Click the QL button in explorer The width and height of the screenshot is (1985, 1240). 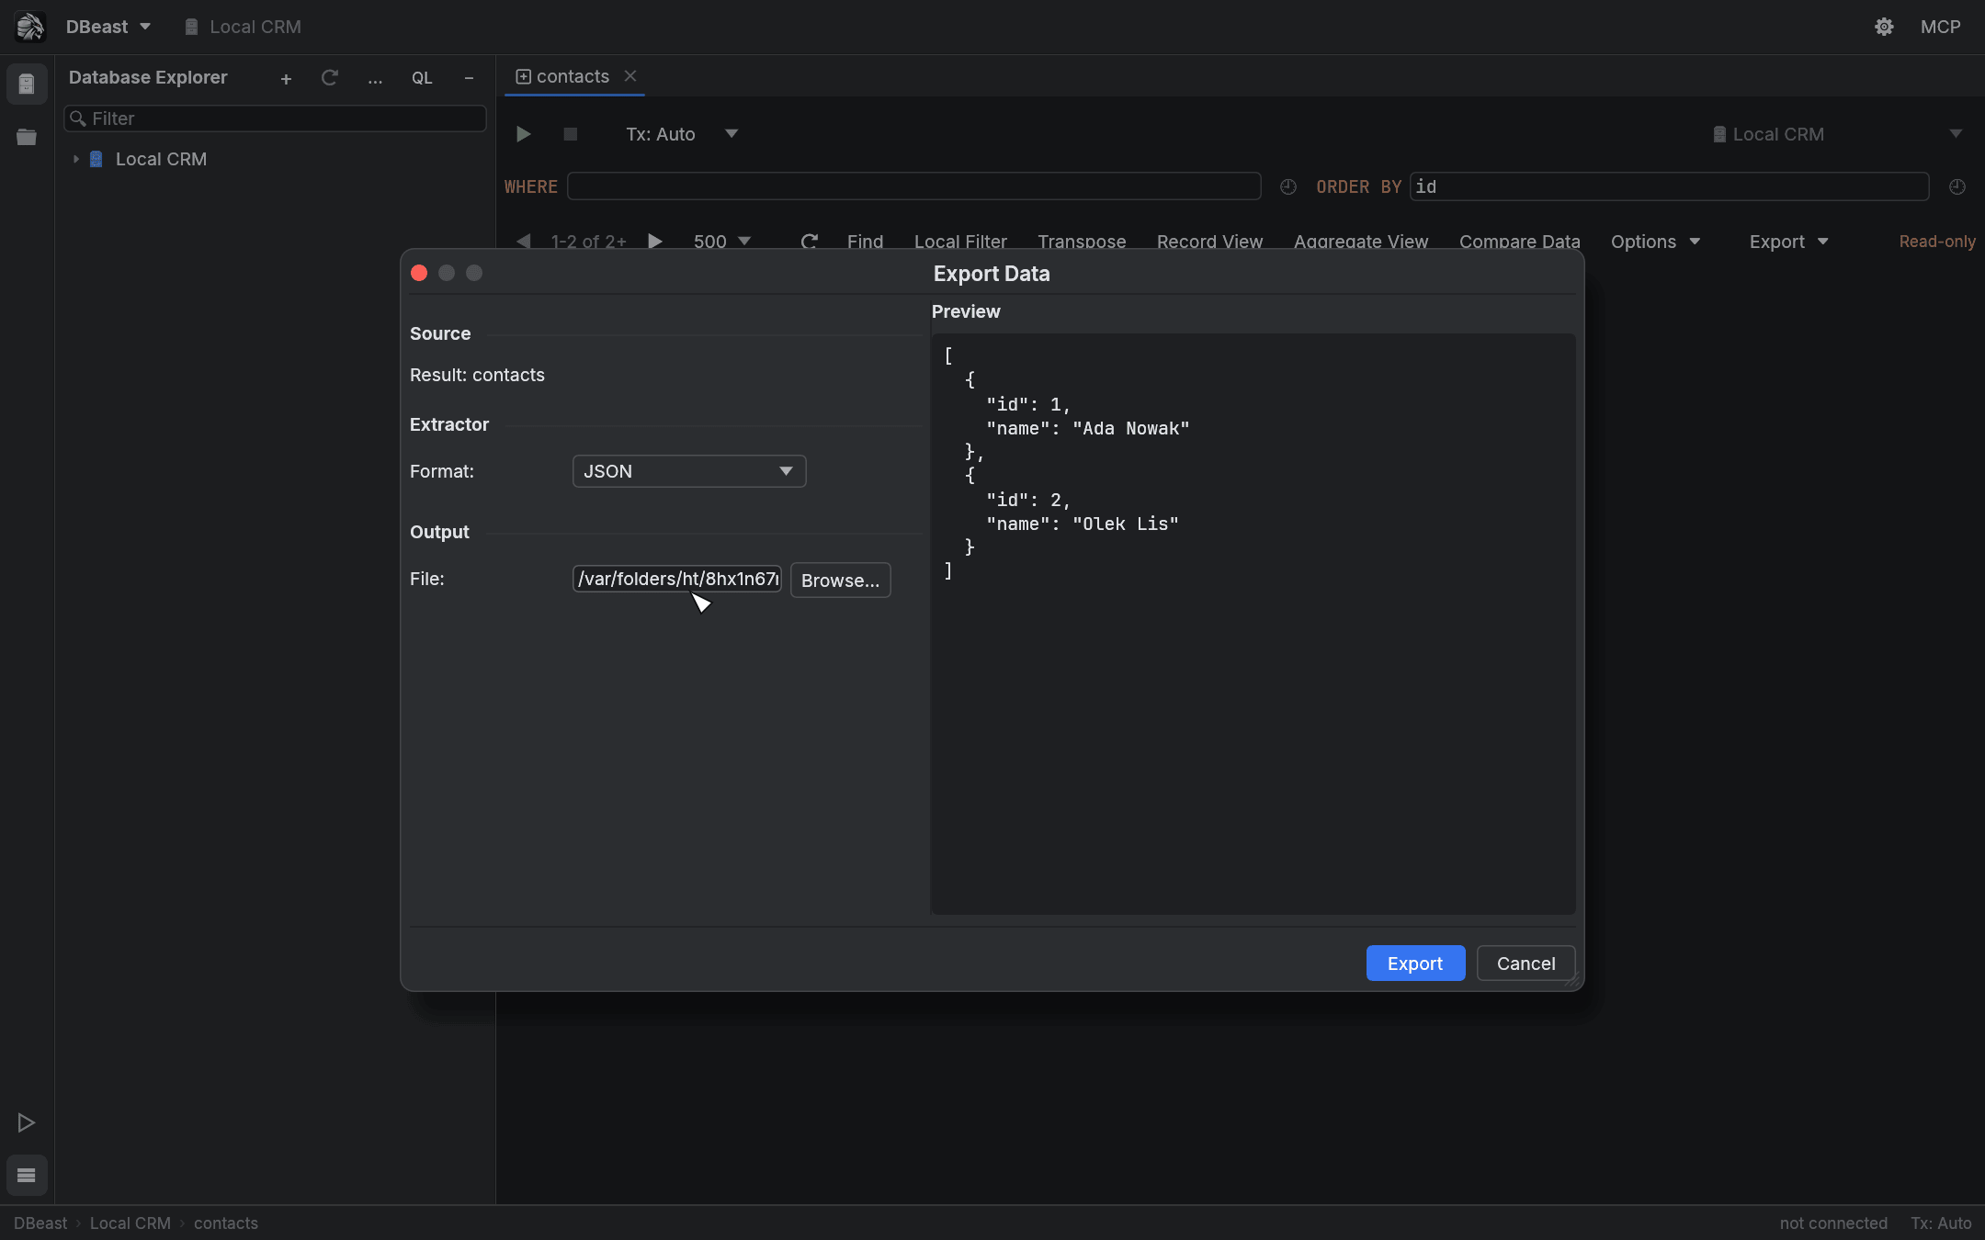422,78
